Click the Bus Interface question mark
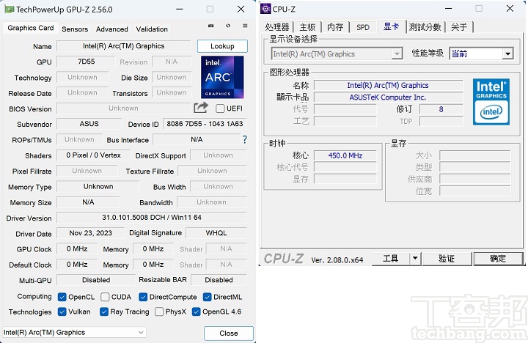This screenshot has width=528, height=343. (x=245, y=139)
